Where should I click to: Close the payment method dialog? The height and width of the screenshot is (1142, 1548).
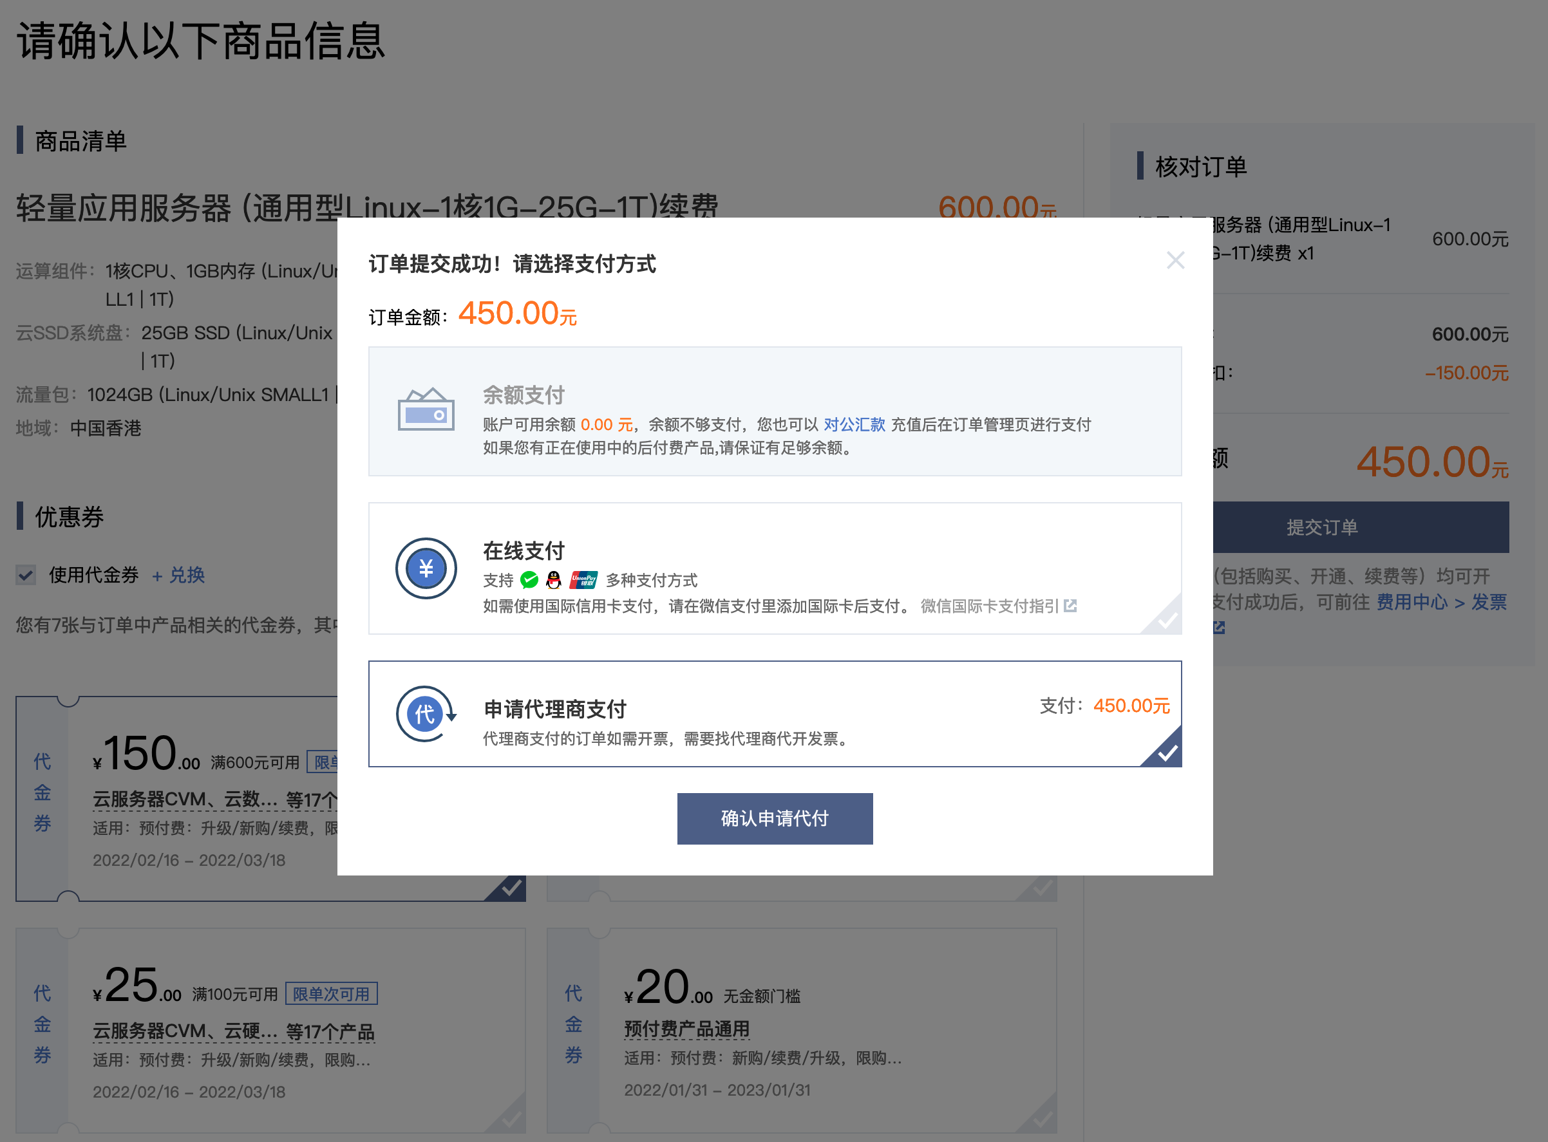(1175, 261)
